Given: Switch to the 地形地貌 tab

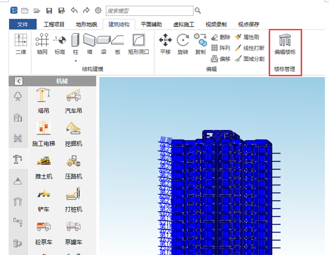Looking at the screenshot, I should tap(86, 24).
